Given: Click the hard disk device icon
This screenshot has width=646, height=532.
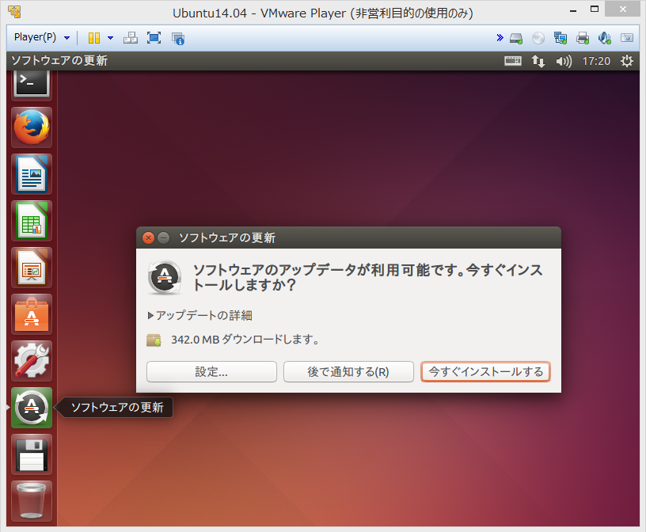Looking at the screenshot, I should click(x=516, y=38).
